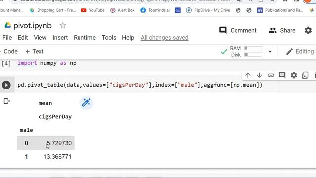Move cell down with arrow icon

(x=259, y=75)
